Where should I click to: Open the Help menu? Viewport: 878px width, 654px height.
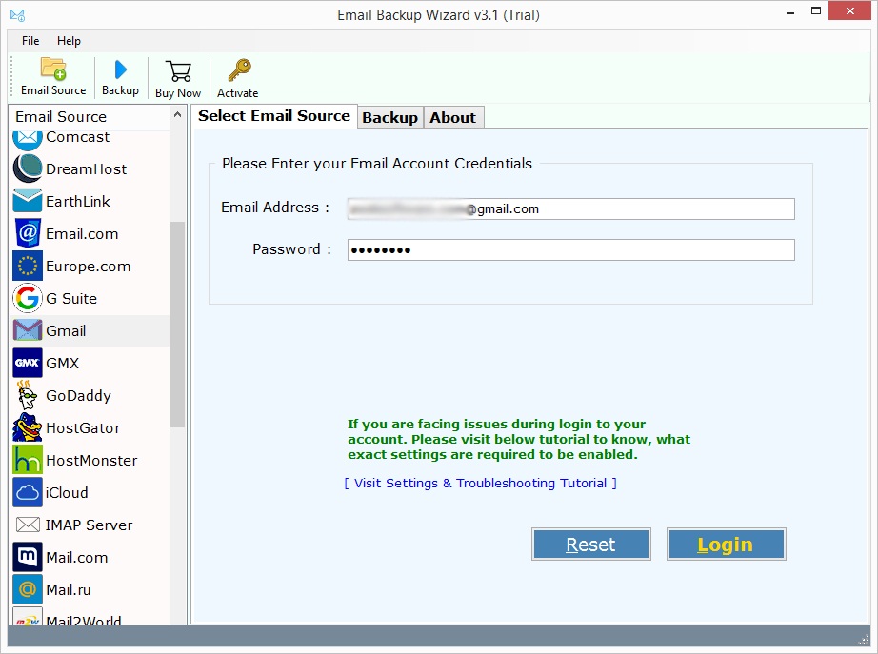(x=69, y=40)
